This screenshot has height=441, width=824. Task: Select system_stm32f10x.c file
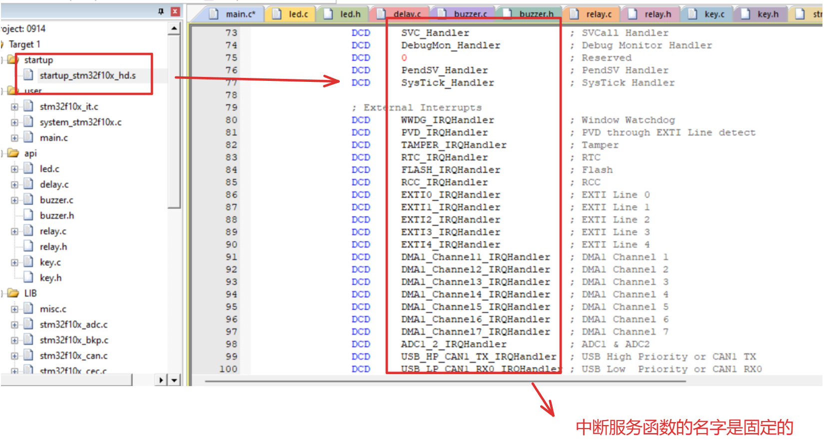[80, 122]
